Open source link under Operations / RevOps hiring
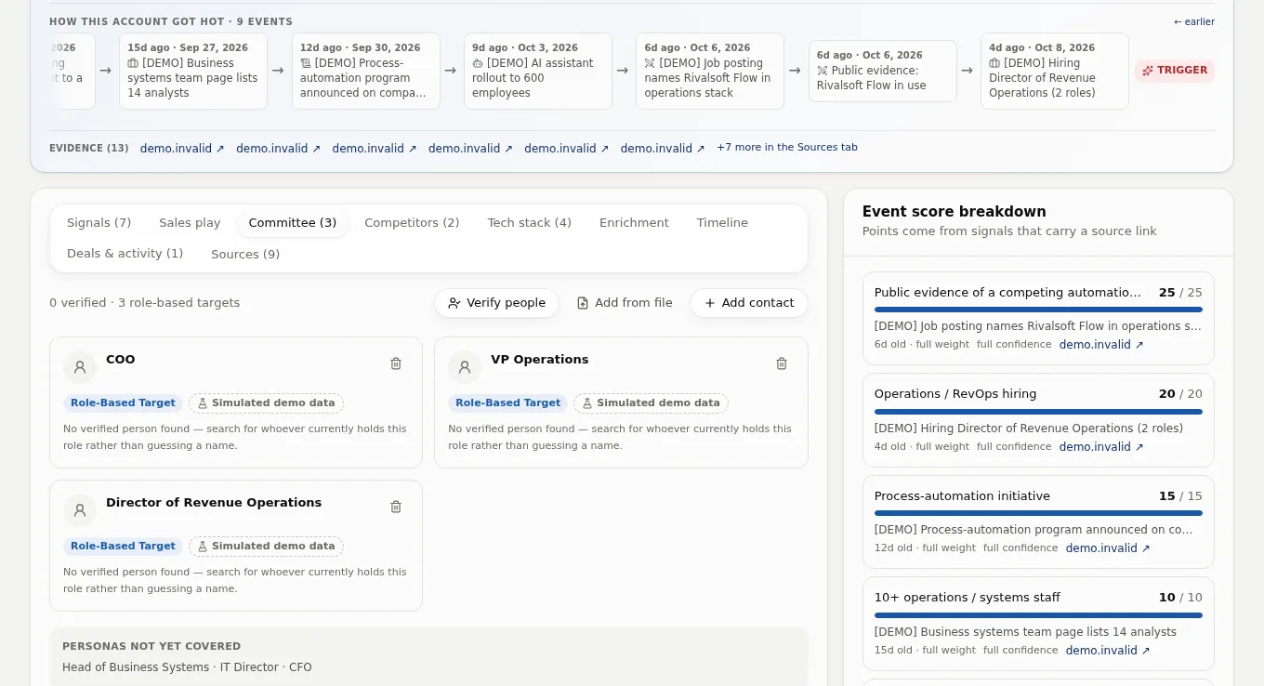 click(x=1101, y=447)
